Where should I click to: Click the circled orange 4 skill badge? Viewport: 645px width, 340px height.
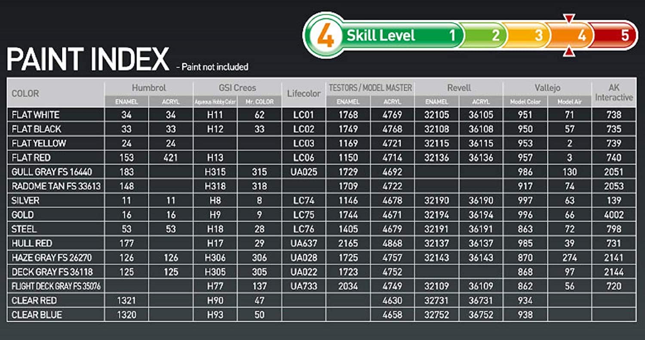click(326, 35)
